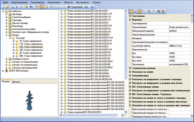The width and height of the screenshot is (194, 122).
Task: Collapse the Изделие property group
Action: click(130, 20)
